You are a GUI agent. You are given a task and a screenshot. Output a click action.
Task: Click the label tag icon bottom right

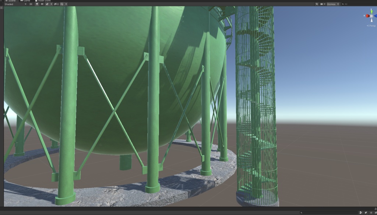click(x=366, y=213)
